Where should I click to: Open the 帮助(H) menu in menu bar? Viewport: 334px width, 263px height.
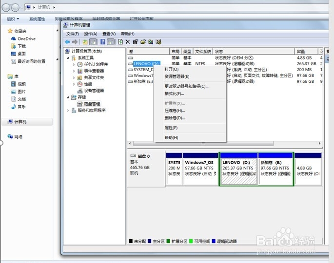click(128, 34)
